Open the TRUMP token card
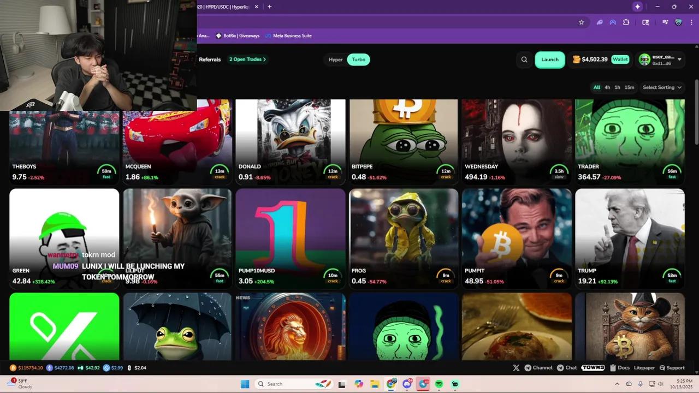 [x=630, y=238]
